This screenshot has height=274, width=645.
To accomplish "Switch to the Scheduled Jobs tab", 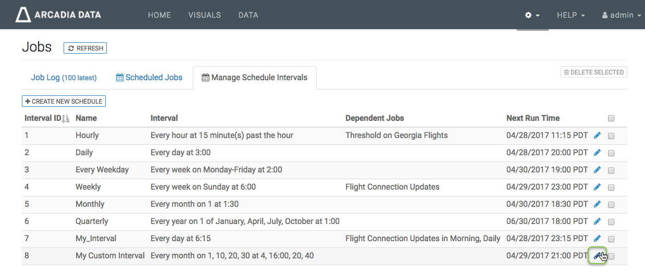I will (149, 78).
